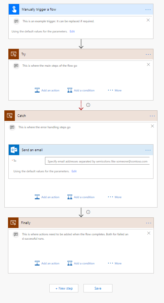Add an action inside Finally scope
This screenshot has height=303, width=164.
pos(47,263)
